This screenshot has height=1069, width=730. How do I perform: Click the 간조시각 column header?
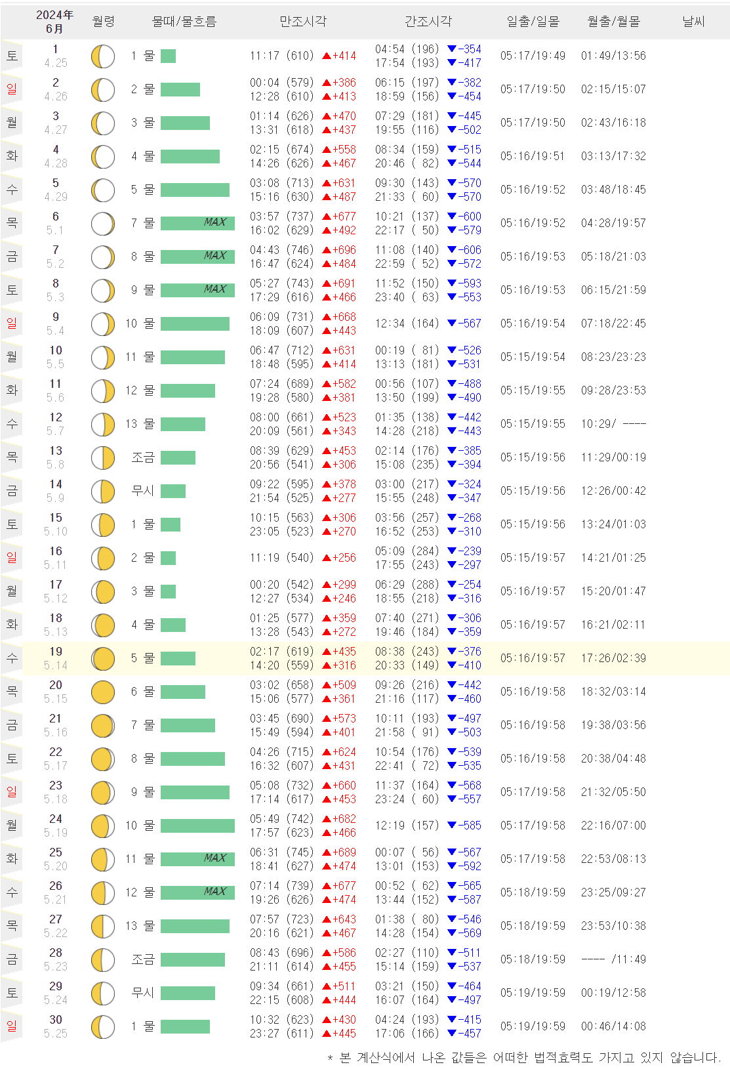[x=428, y=22]
